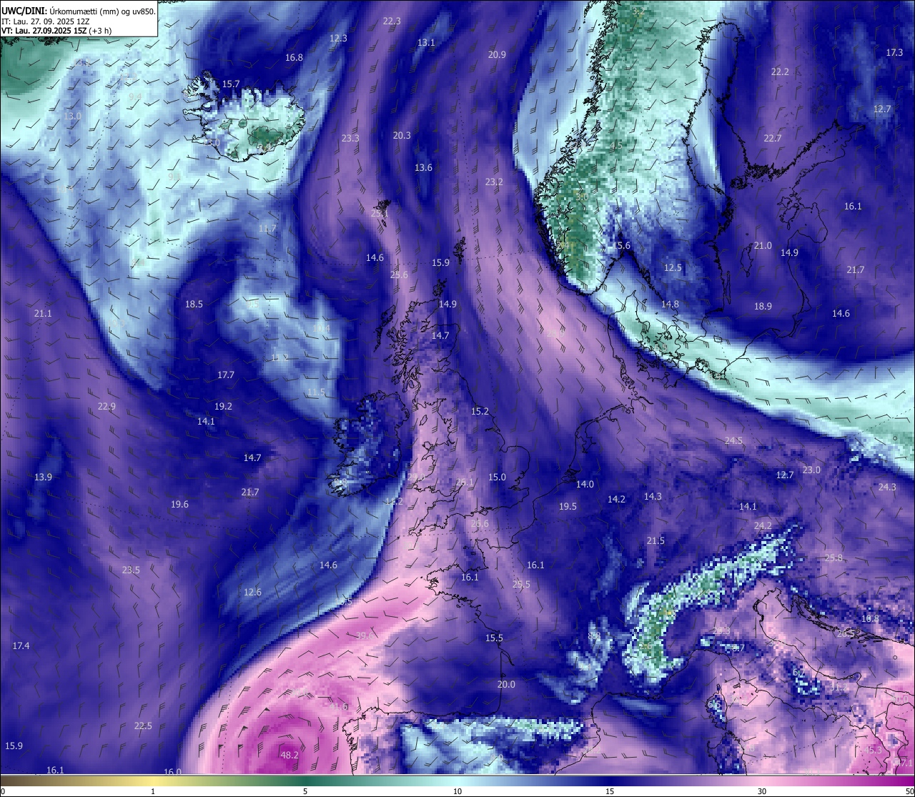Click the map value 18.9
Screen dimensions: 915x797
[x=763, y=307]
